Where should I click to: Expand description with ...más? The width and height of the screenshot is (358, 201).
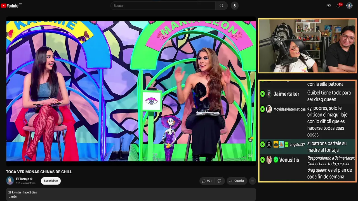click(13, 197)
